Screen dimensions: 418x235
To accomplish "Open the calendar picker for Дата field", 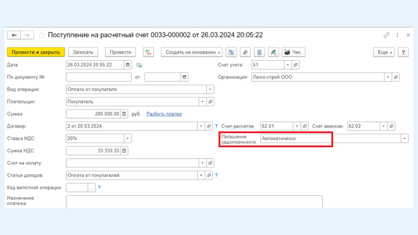I will (128, 65).
